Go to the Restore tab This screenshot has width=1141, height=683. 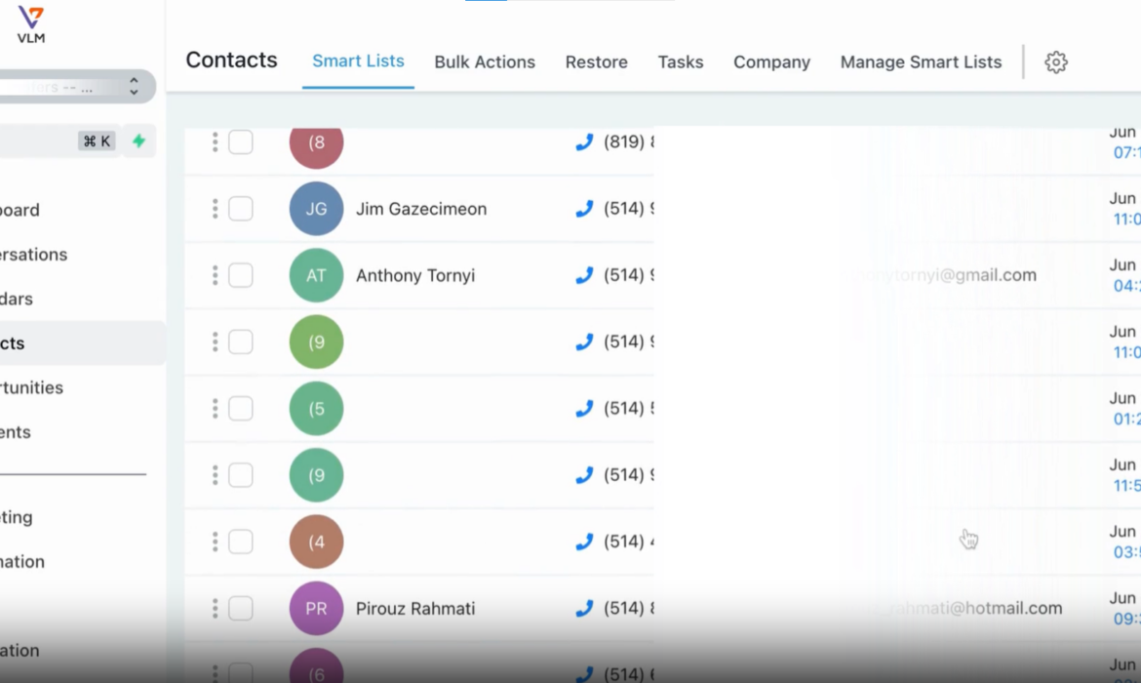point(596,62)
